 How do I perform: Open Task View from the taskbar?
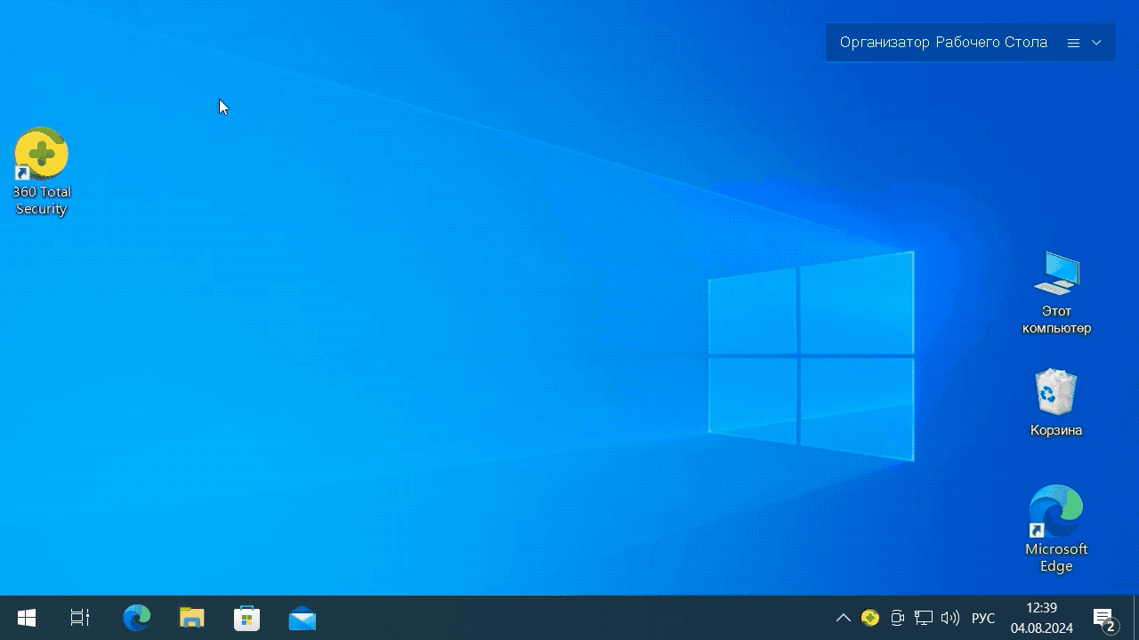80,618
